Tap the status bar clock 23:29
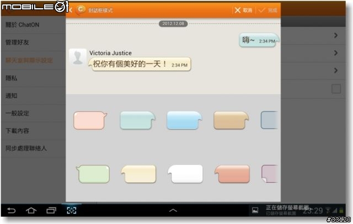 (313, 211)
